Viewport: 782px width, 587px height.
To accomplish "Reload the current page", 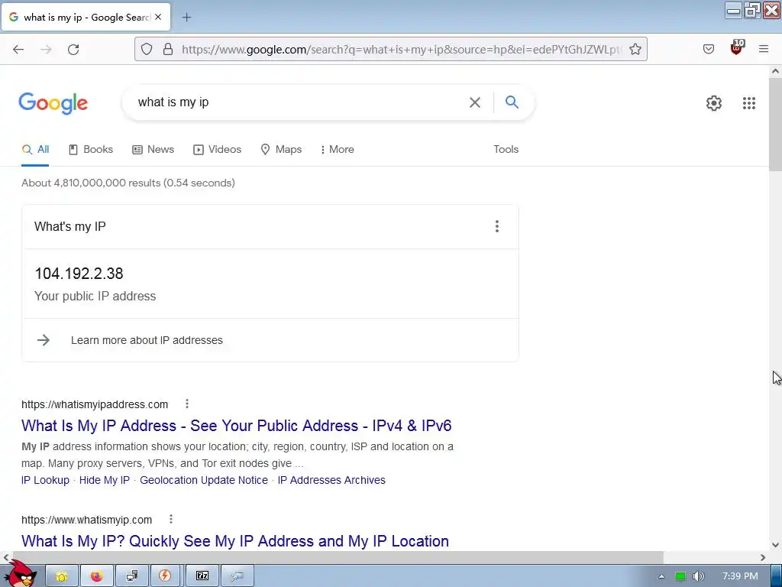I will pyautogui.click(x=73, y=50).
